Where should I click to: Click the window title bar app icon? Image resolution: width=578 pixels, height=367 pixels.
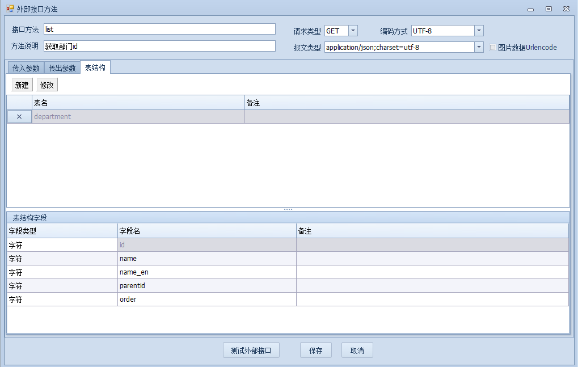(10, 9)
